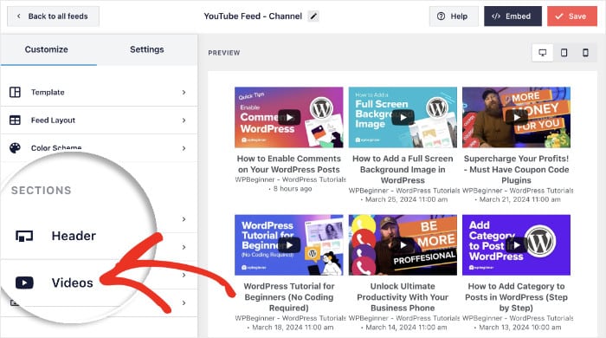Viewport: 606px width, 338px height.
Task: Click the Feed Layout grid icon
Action: point(15,120)
